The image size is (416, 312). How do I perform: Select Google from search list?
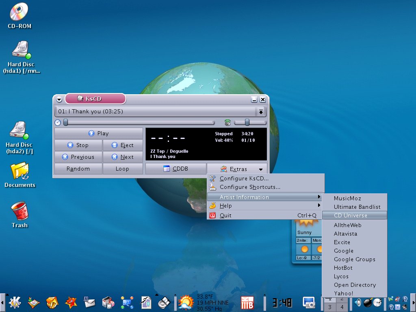click(344, 251)
